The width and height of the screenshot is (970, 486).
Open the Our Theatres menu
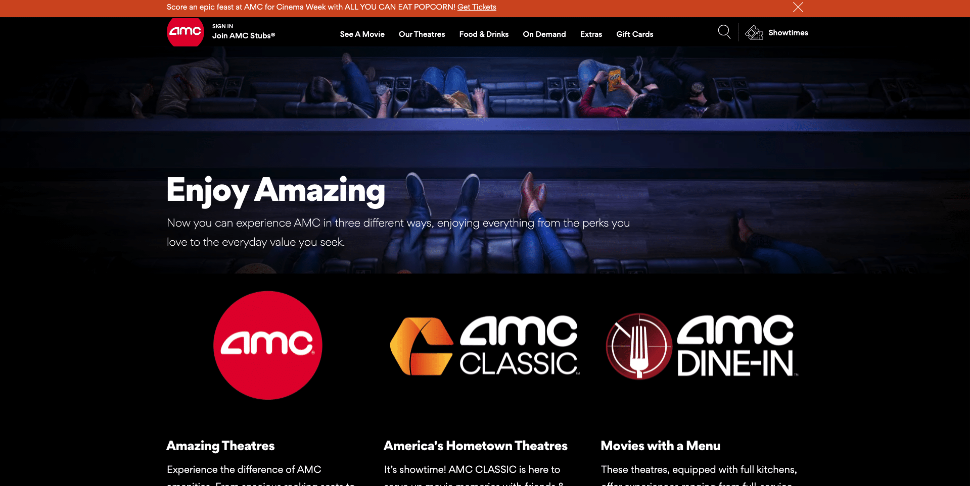pyautogui.click(x=422, y=34)
